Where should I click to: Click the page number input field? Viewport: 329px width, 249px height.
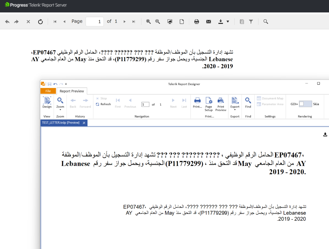[94, 22]
